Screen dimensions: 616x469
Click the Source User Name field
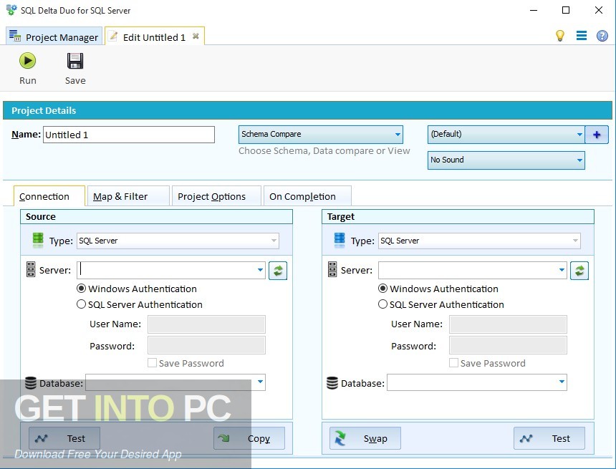pos(206,324)
